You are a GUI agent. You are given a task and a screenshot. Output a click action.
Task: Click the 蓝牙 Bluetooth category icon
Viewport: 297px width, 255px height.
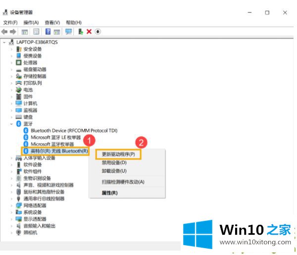[x=19, y=124]
